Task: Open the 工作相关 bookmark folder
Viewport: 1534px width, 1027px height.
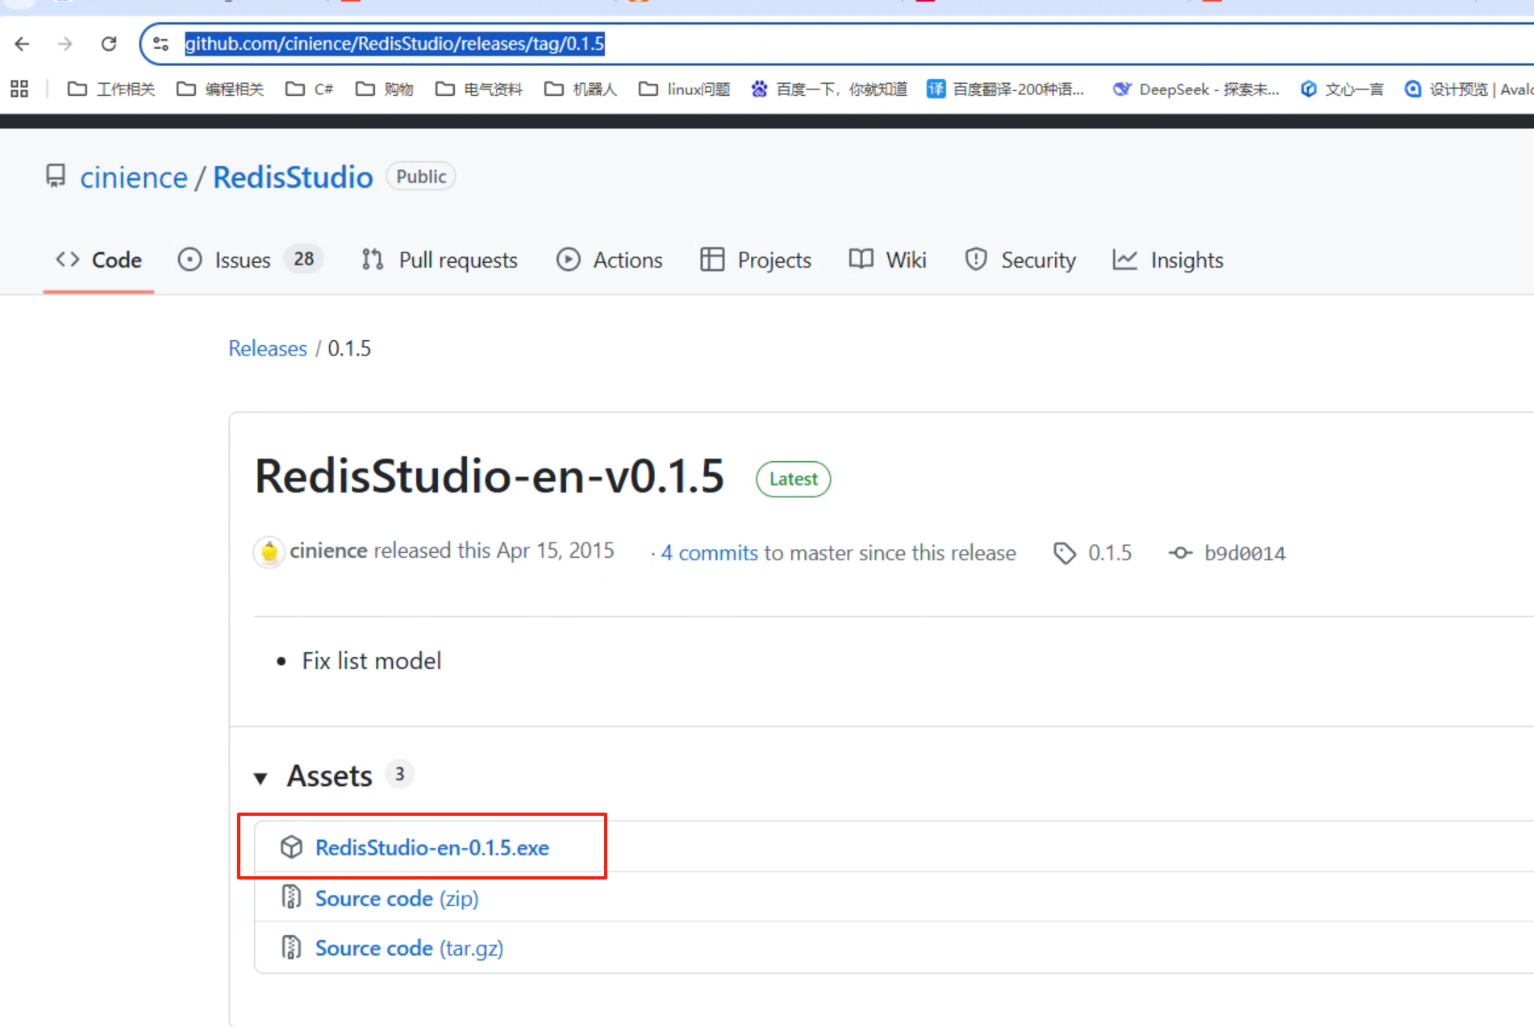Action: [x=111, y=89]
